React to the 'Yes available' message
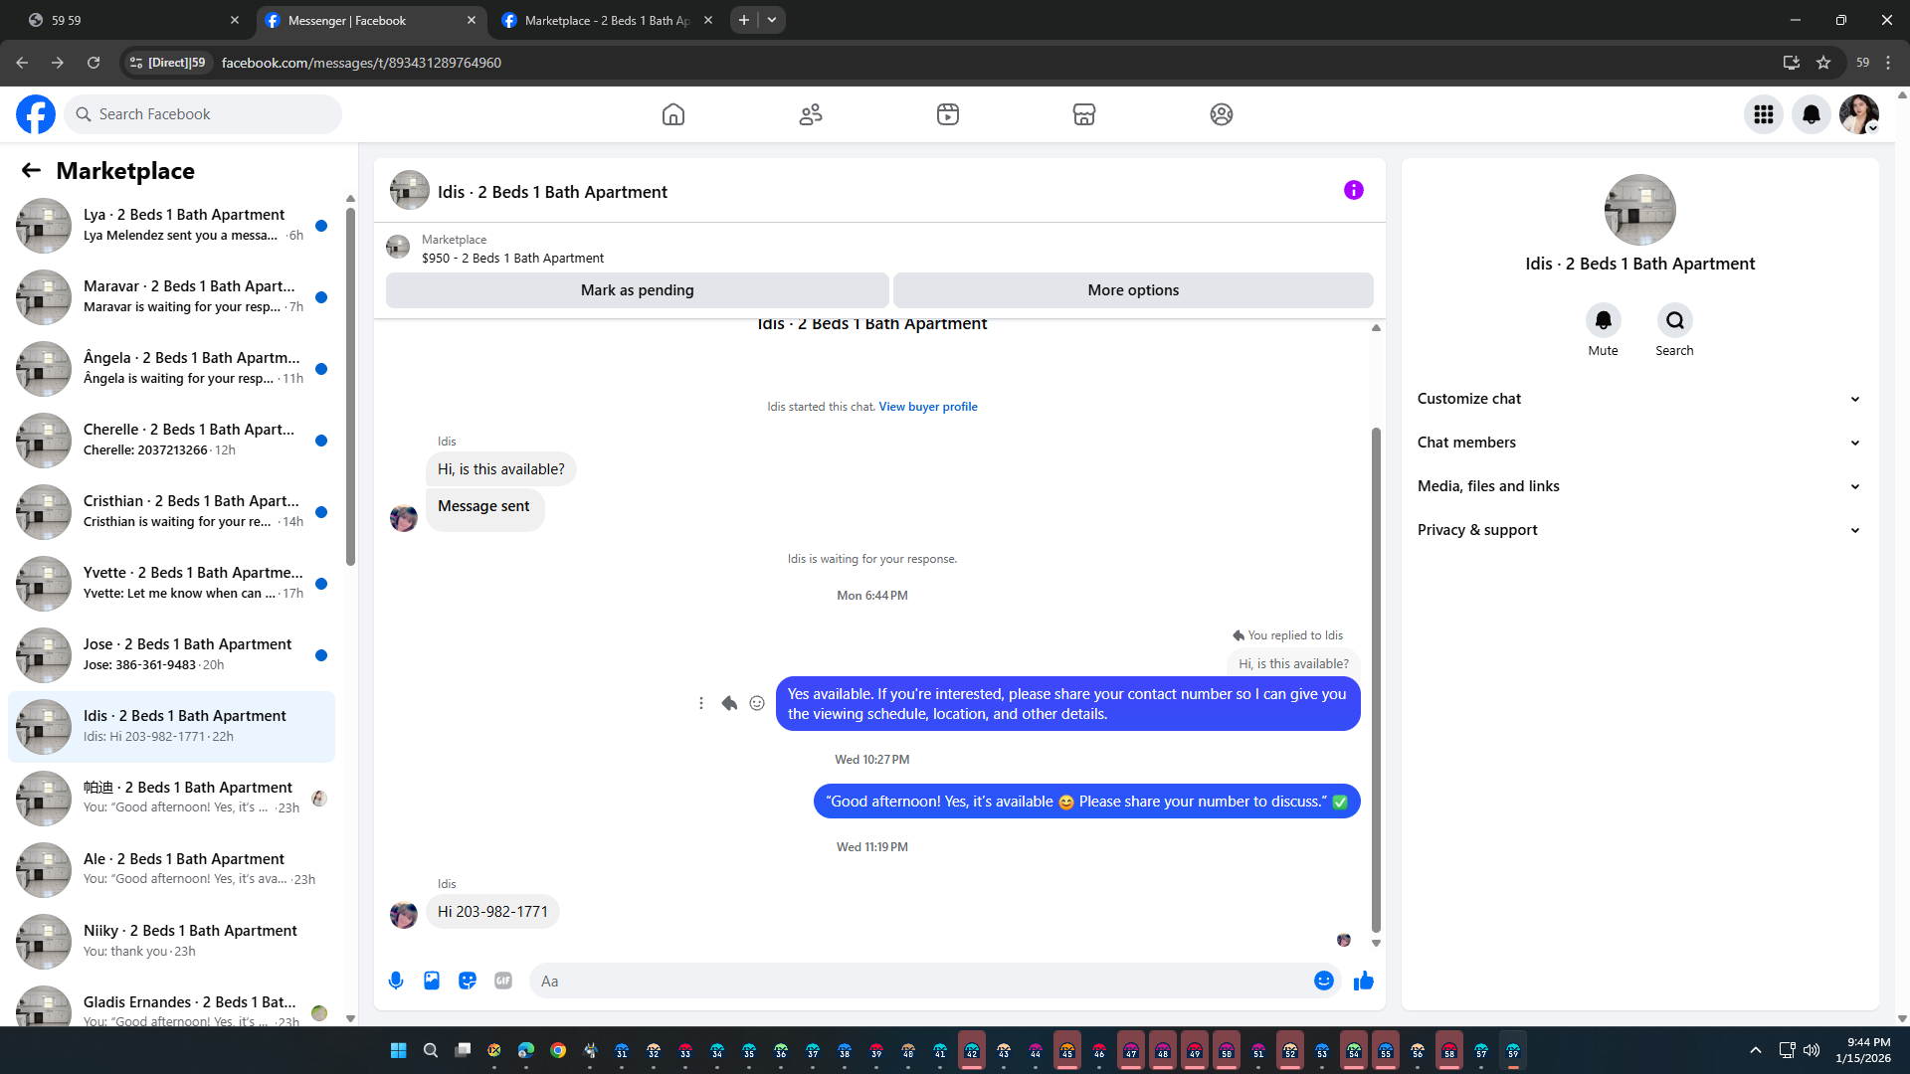This screenshot has width=1910, height=1074. click(757, 703)
